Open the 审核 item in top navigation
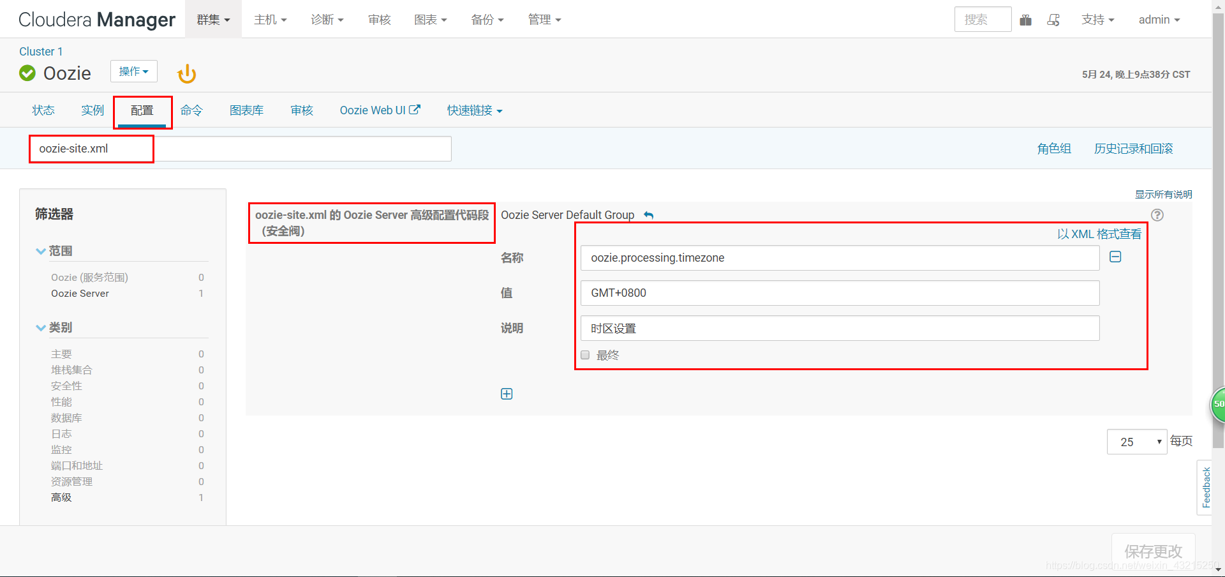Image resolution: width=1225 pixels, height=577 pixels. pyautogui.click(x=380, y=20)
